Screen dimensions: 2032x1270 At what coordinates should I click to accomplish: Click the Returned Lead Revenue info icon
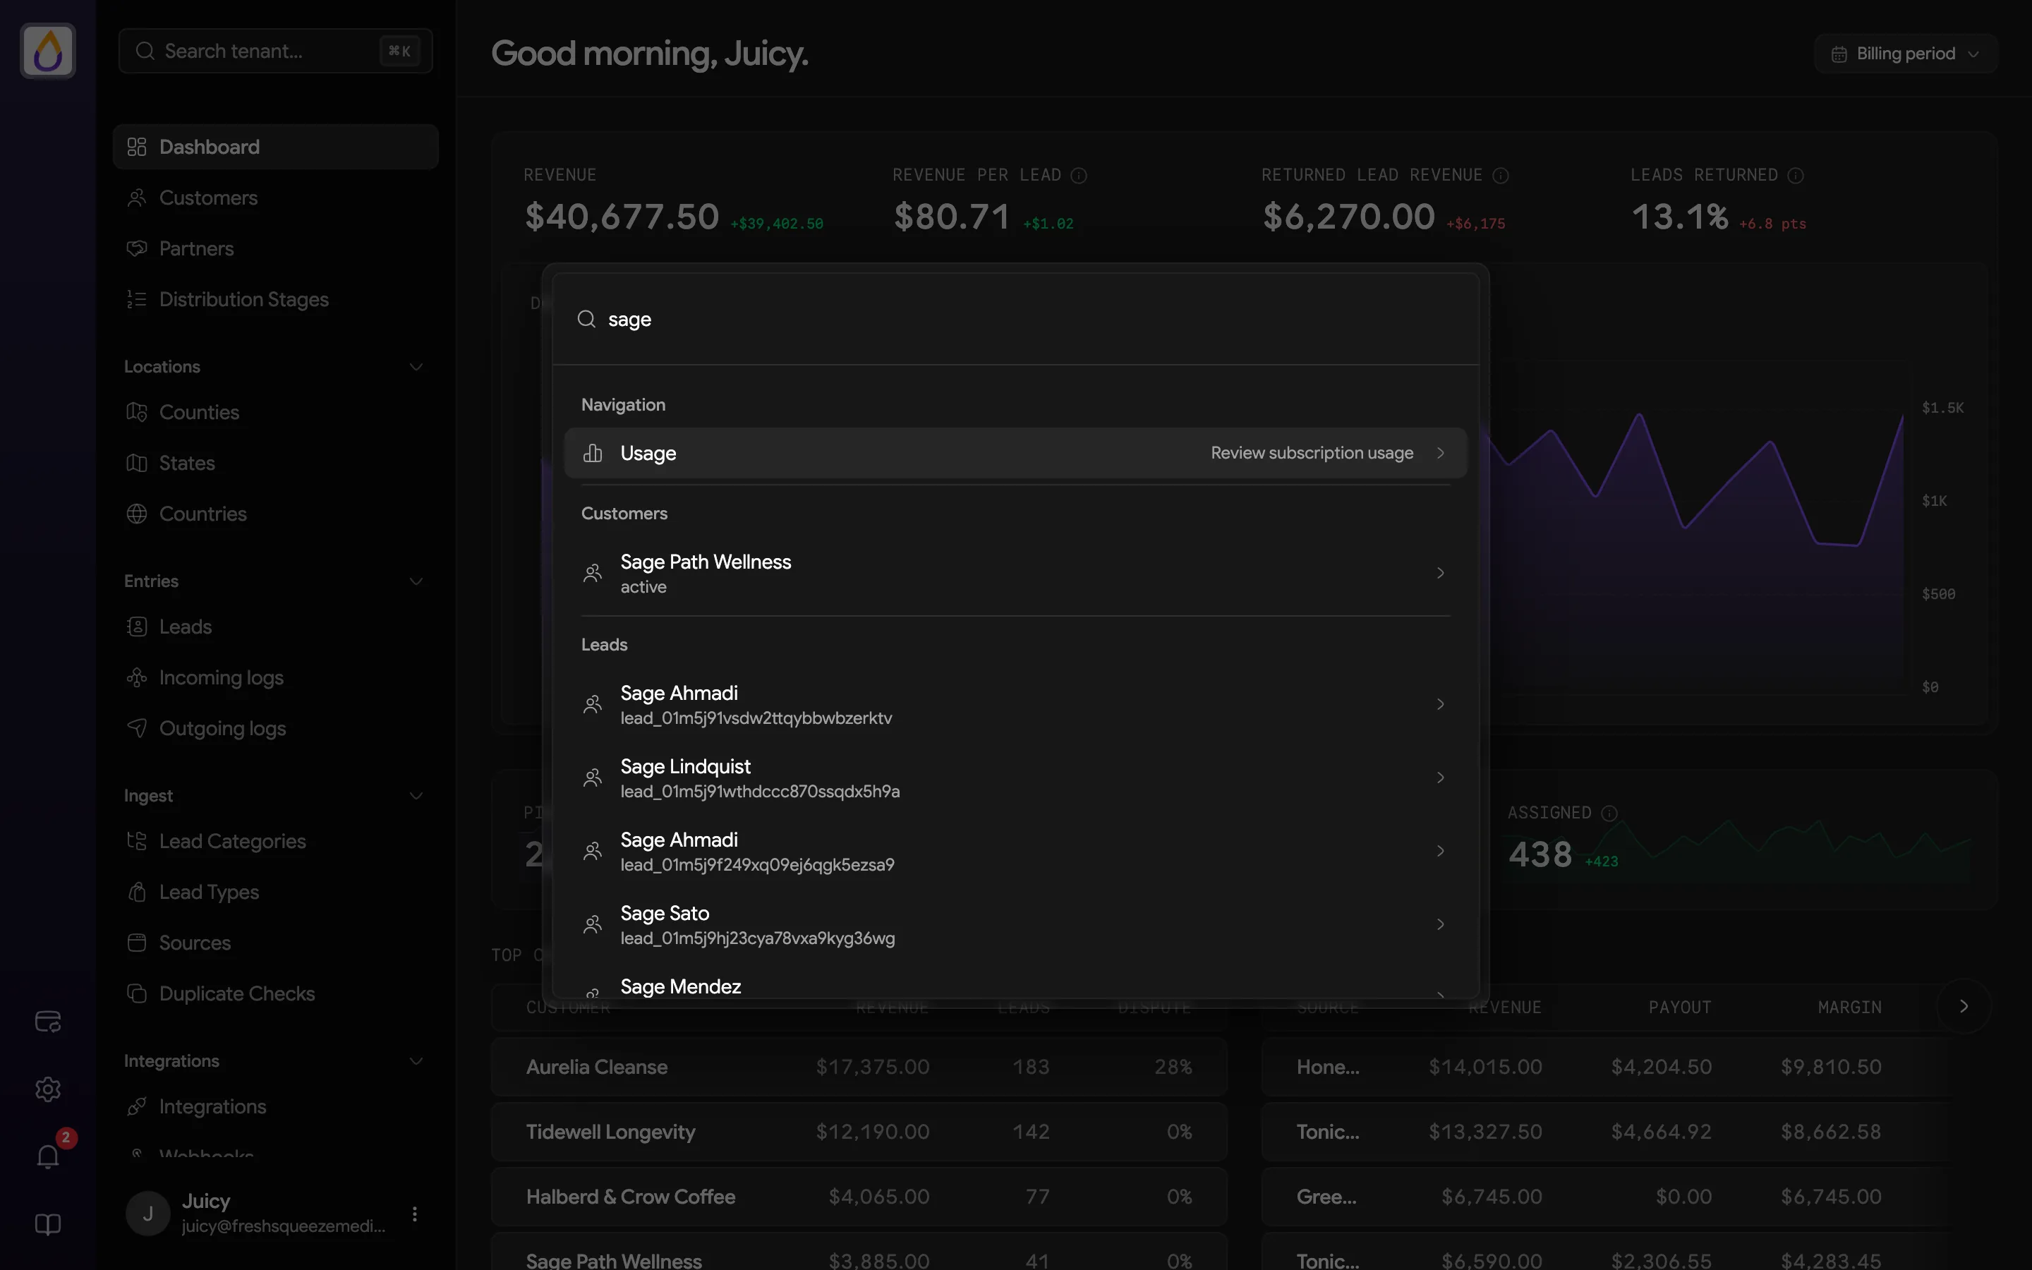(1501, 176)
